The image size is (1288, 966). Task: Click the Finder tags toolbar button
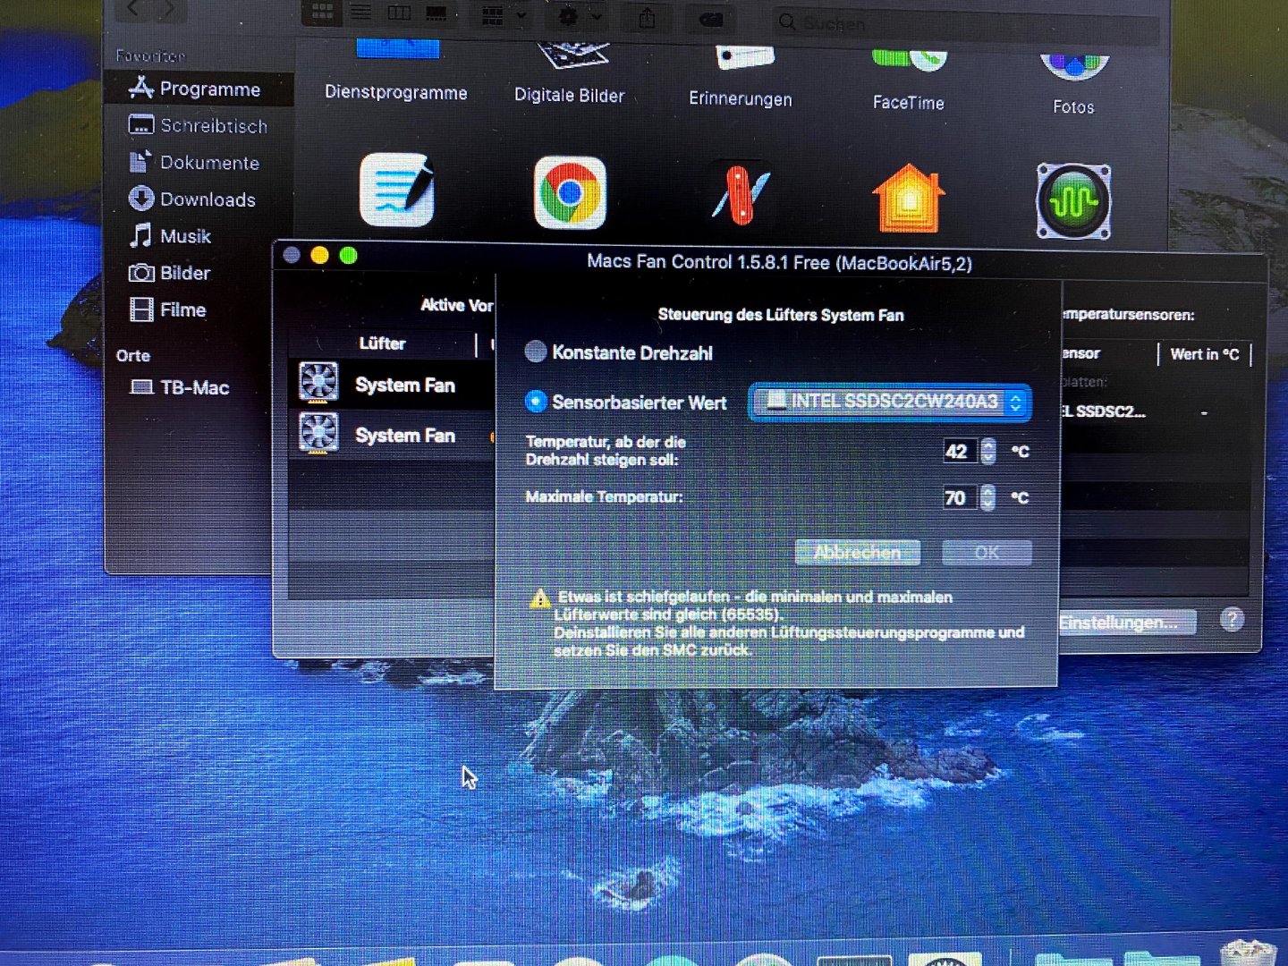(x=711, y=19)
